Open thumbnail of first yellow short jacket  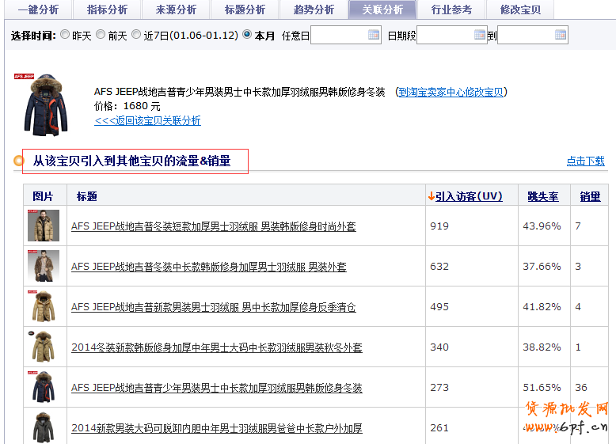(x=44, y=226)
